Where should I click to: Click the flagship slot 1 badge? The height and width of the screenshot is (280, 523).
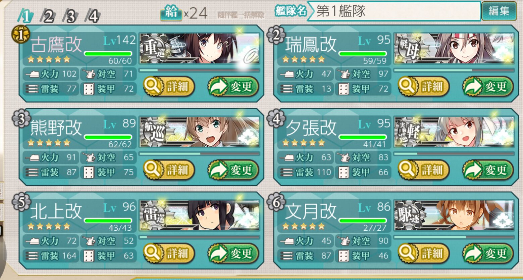point(21,35)
